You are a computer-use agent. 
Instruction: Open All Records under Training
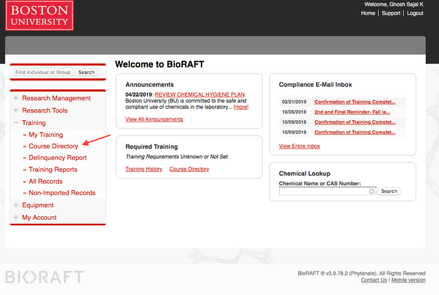[46, 181]
